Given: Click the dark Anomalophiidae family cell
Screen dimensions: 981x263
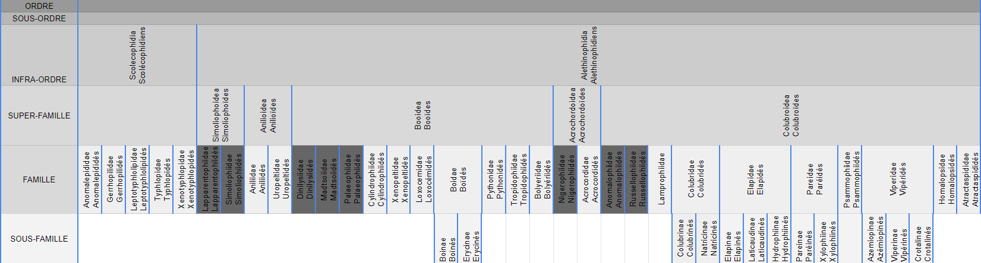Looking at the screenshot, I should (x=613, y=179).
